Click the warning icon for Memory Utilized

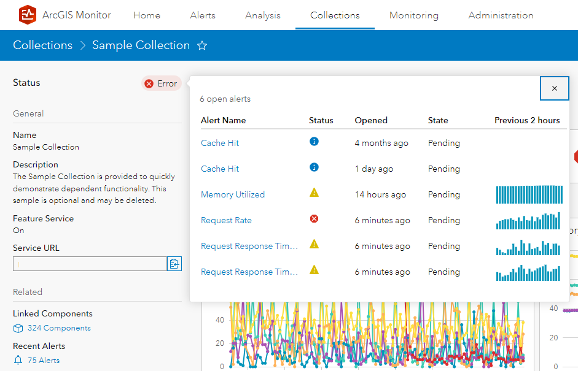(x=314, y=193)
